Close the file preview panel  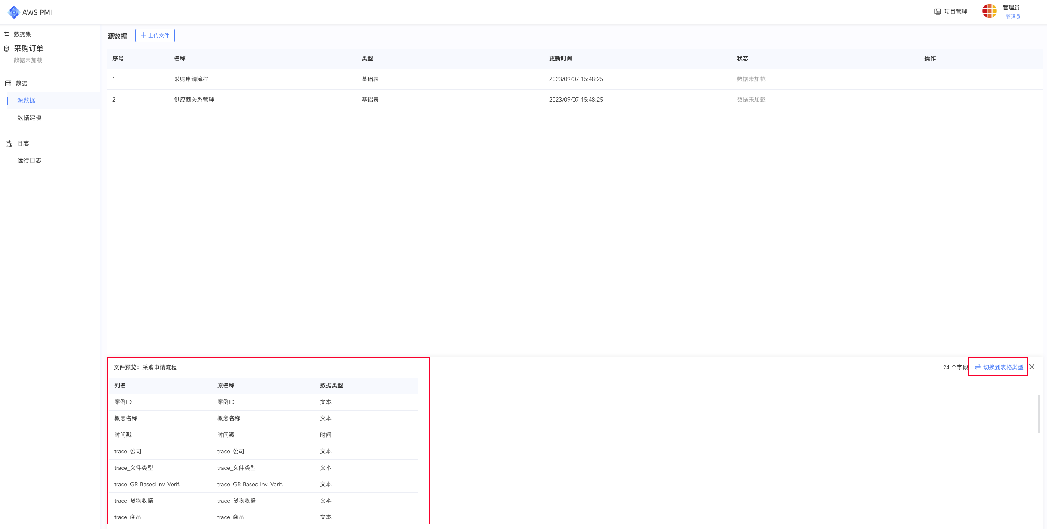1032,367
